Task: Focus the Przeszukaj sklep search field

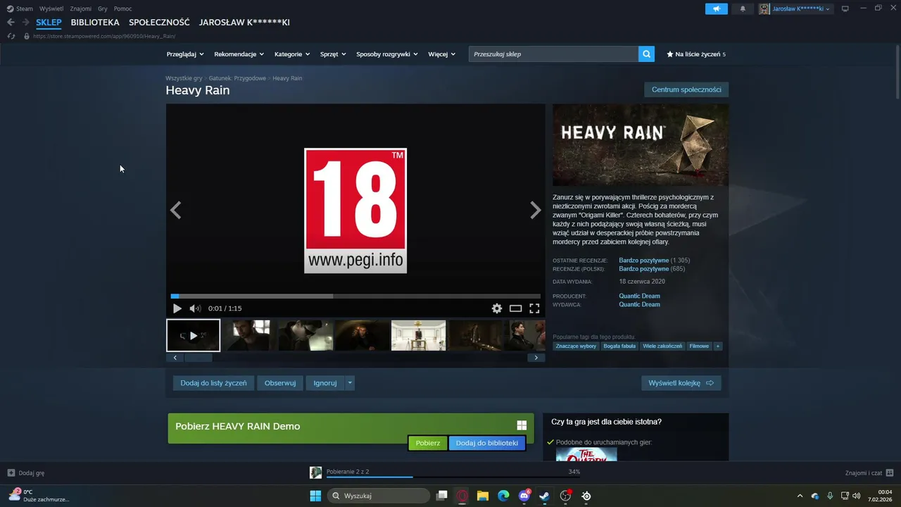Action: (x=553, y=54)
